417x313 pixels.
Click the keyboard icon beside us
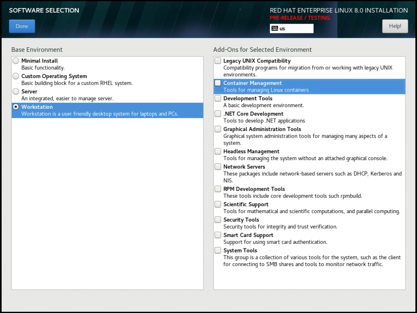click(275, 29)
